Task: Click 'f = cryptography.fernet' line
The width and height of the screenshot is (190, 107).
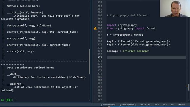Action: (x=125, y=35)
